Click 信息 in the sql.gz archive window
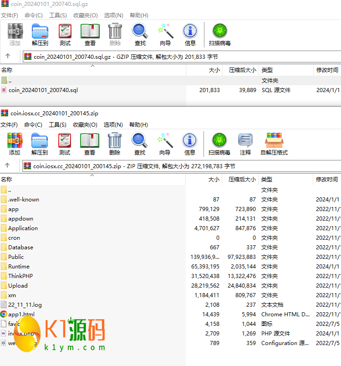Viewport: 341px width, 366px height. tap(190, 35)
